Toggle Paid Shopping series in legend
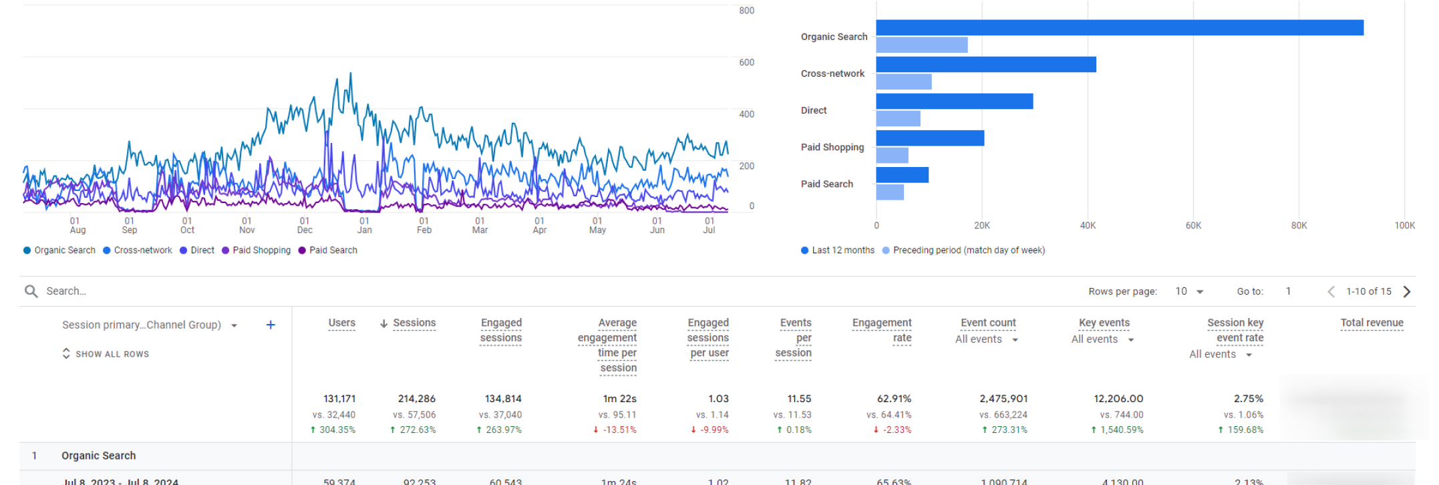This screenshot has height=485, width=1439. pyautogui.click(x=226, y=251)
